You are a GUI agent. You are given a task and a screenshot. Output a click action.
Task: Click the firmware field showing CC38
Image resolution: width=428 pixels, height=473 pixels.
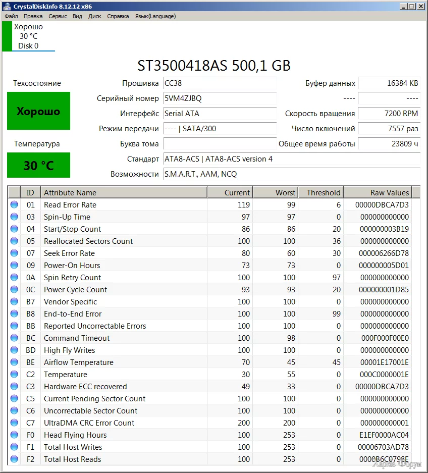(220, 83)
